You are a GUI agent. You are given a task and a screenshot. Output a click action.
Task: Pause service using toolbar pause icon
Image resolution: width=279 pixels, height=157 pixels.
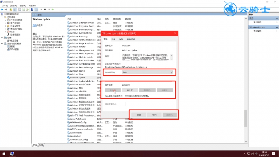(x=49, y=10)
